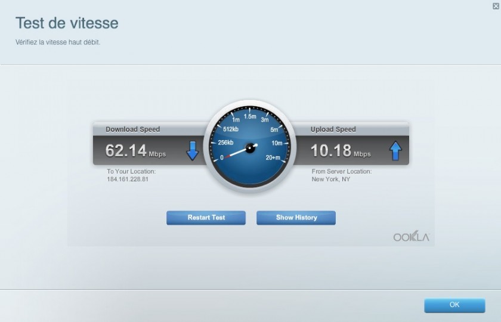The width and height of the screenshot is (501, 322).
Task: Click the New York, NY server location
Action: pyautogui.click(x=331, y=179)
